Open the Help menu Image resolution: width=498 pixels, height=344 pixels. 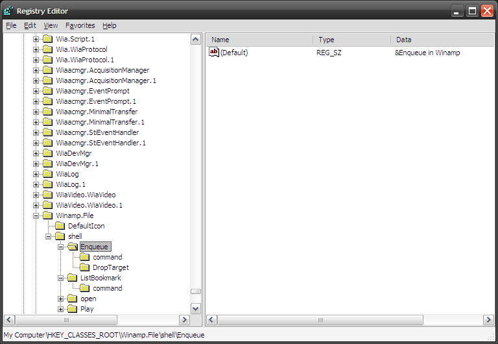click(x=109, y=25)
